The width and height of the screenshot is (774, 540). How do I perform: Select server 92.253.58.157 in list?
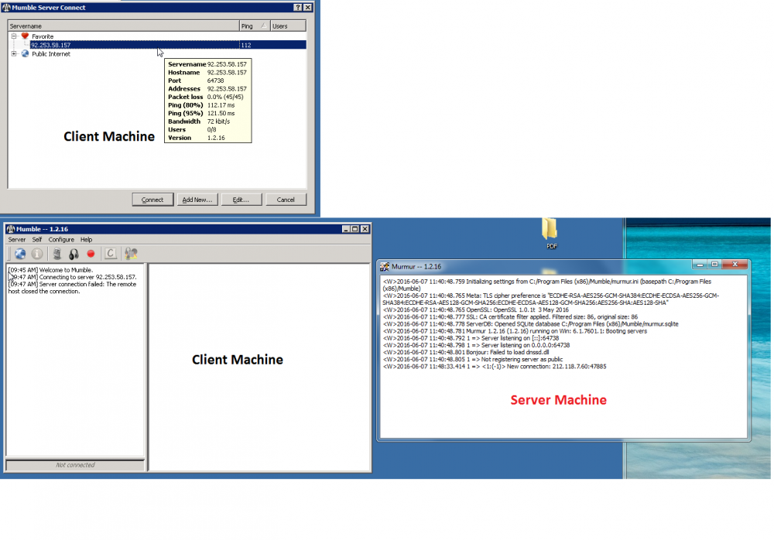click(51, 45)
